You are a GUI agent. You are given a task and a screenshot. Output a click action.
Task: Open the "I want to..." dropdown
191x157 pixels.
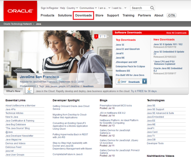pyautogui.click(x=119, y=8)
